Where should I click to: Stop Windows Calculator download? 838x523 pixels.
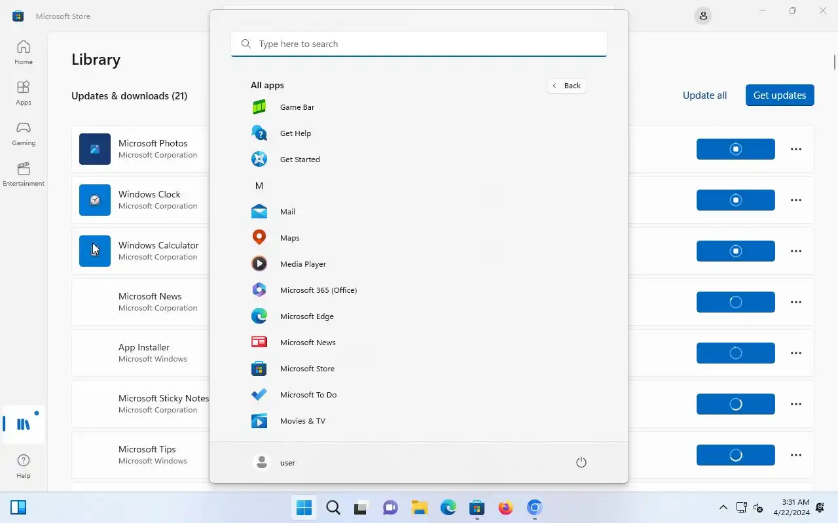tap(736, 251)
